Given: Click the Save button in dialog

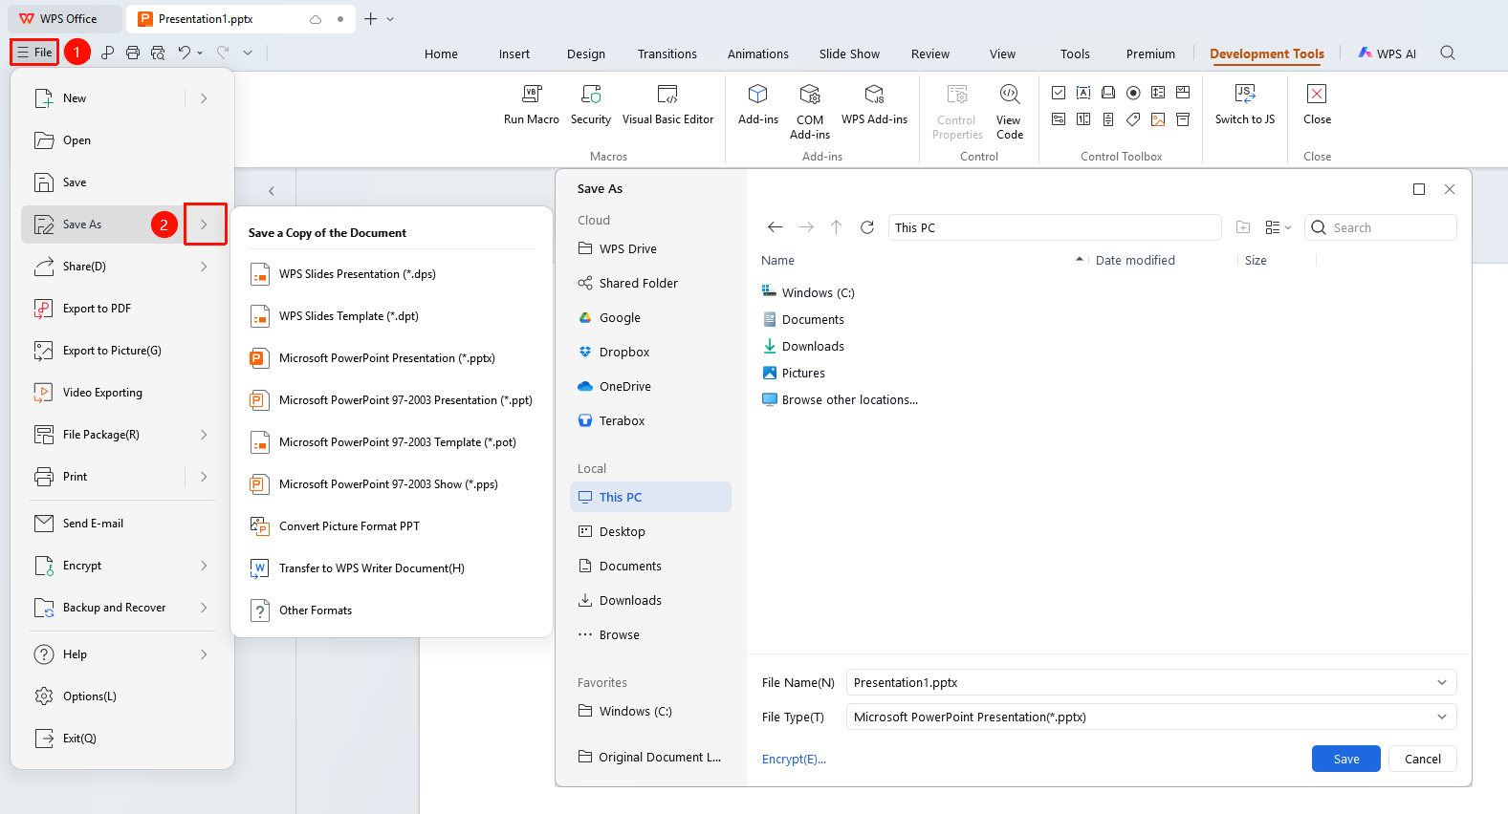Looking at the screenshot, I should click(x=1346, y=759).
